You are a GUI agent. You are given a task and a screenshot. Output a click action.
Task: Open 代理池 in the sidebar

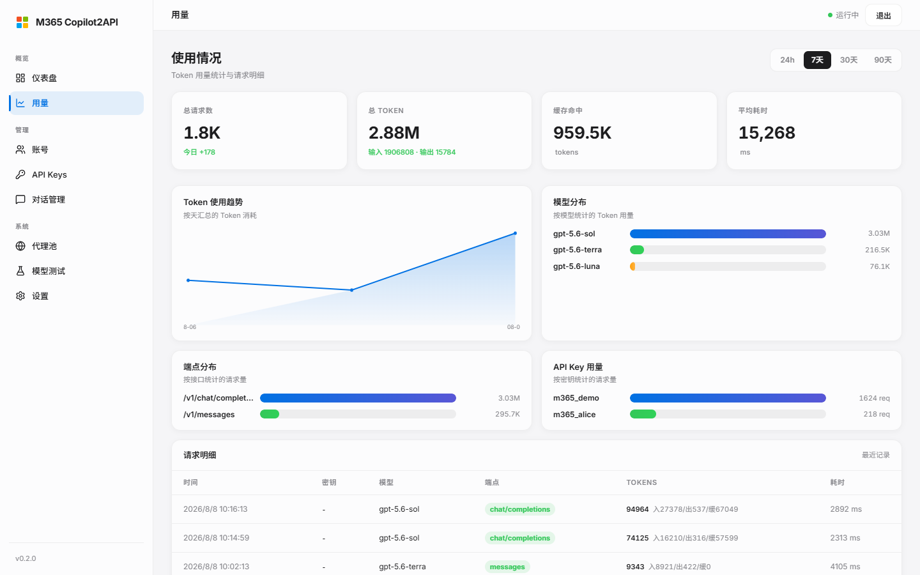coord(76,246)
